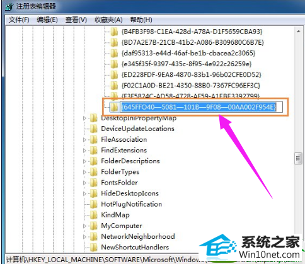
Task: Click the vertical scrollbar thumb
Action: 298,159
